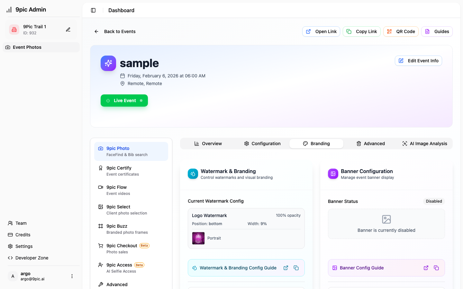463x289 pixels.
Task: Open the Guides dropdown button
Action: pyautogui.click(x=437, y=31)
